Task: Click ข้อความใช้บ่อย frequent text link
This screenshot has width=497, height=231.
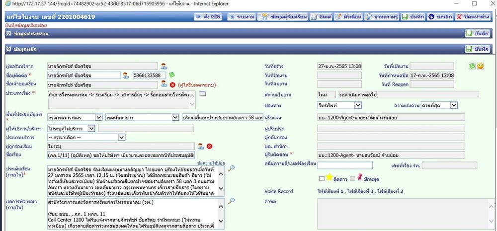Action: [210, 163]
